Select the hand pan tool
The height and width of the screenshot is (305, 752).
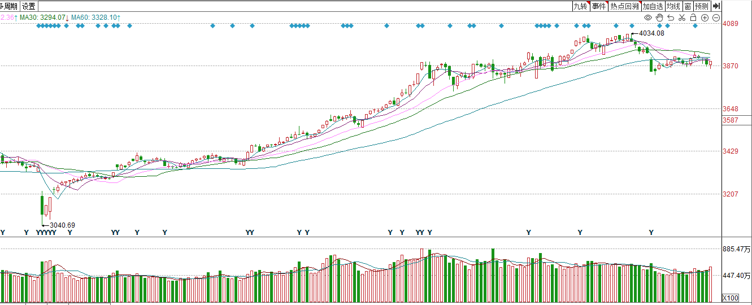pos(659,18)
